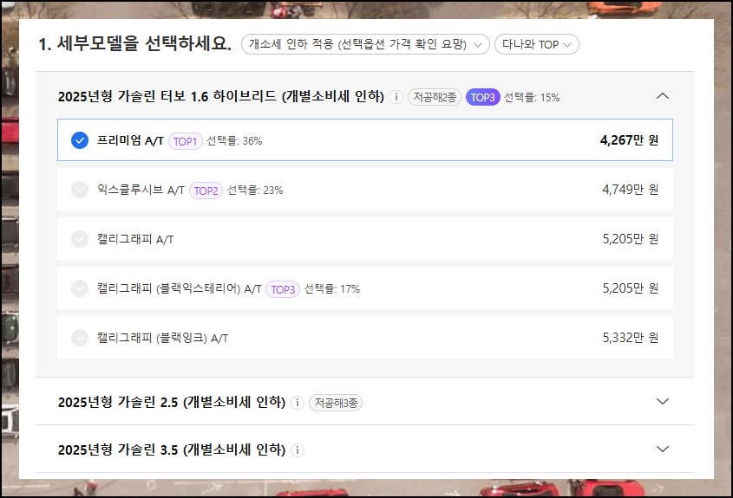Viewport: 733px width, 498px height.
Task: Select 캘리그래피 (블랙익스테리어) A/T radio
Action: tap(80, 288)
